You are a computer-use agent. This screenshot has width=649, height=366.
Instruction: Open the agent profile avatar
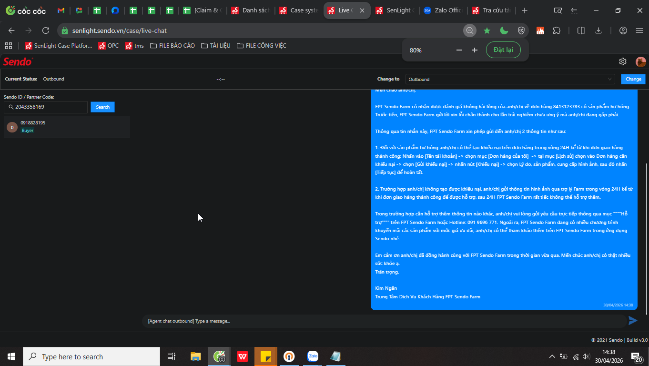[640, 61]
